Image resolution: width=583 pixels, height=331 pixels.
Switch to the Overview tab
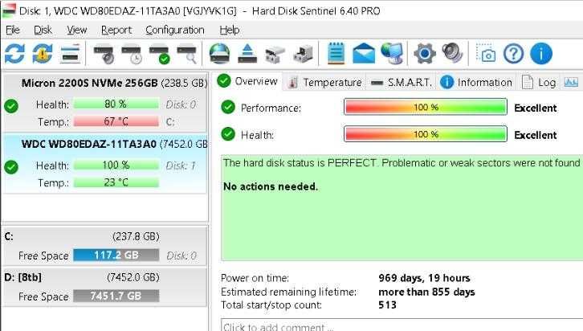coord(247,81)
